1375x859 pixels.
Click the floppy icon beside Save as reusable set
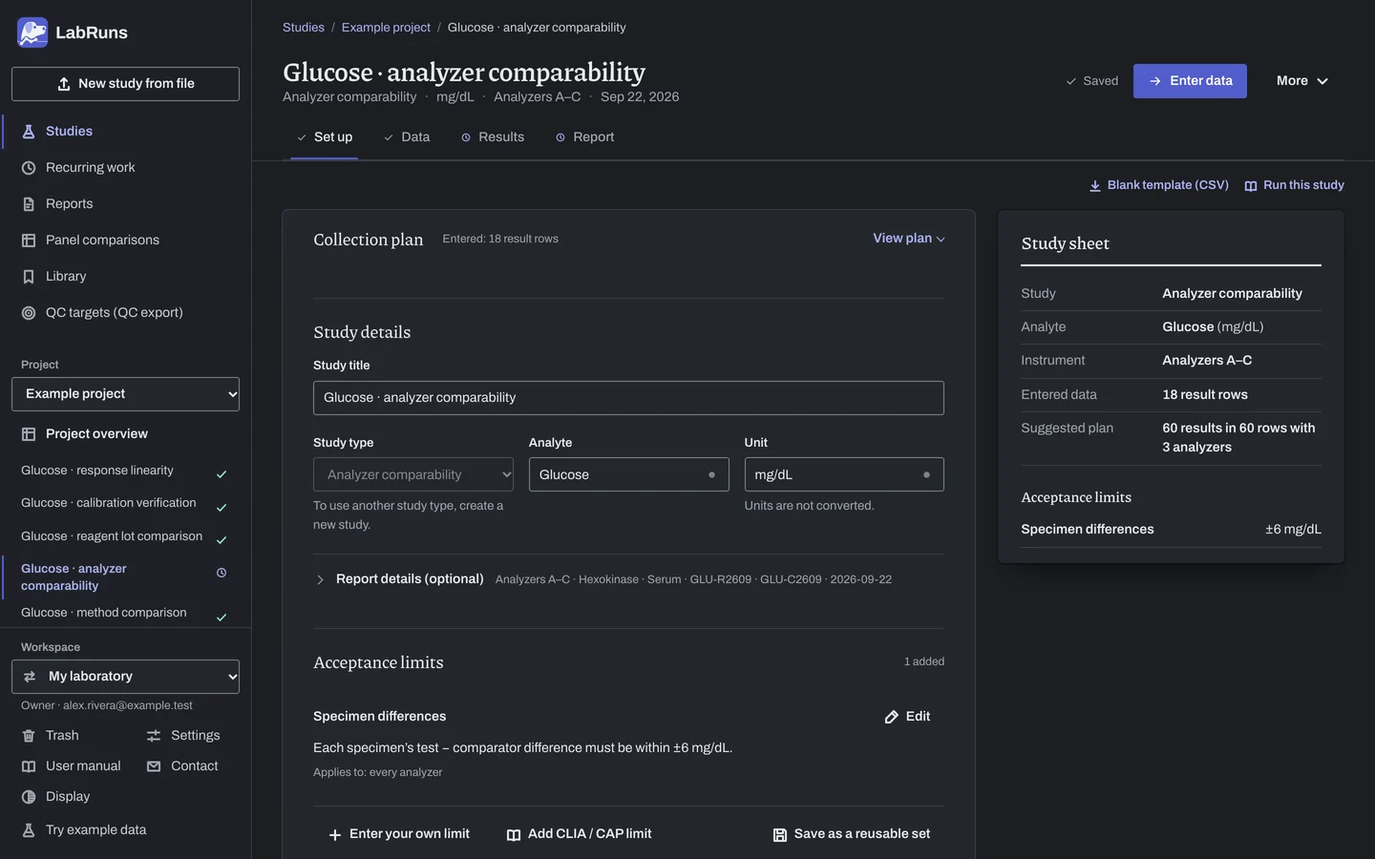pos(780,835)
